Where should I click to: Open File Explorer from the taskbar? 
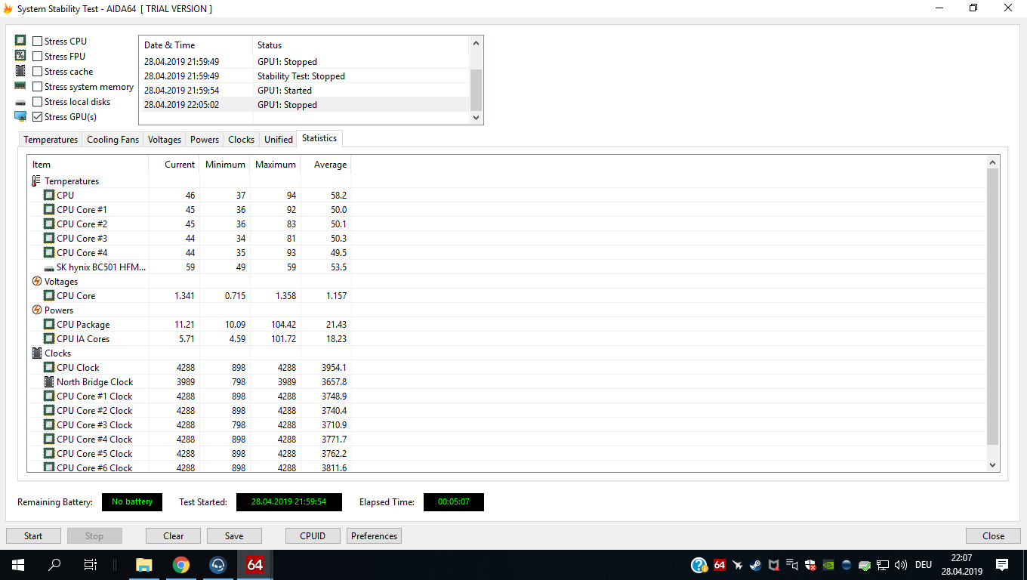click(143, 565)
